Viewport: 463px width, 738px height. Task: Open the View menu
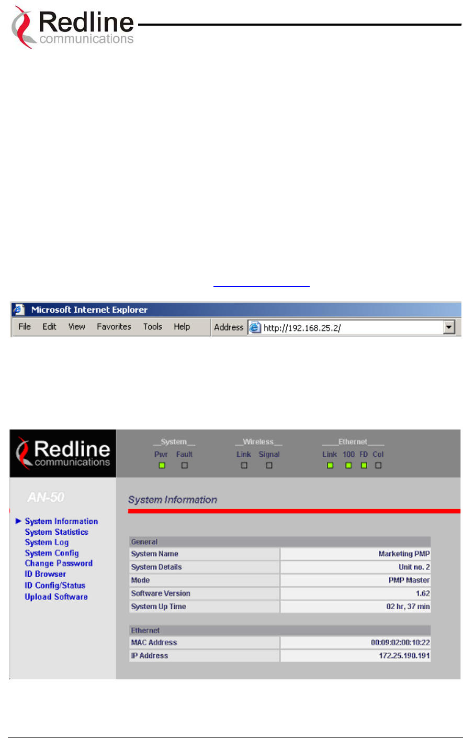[77, 327]
